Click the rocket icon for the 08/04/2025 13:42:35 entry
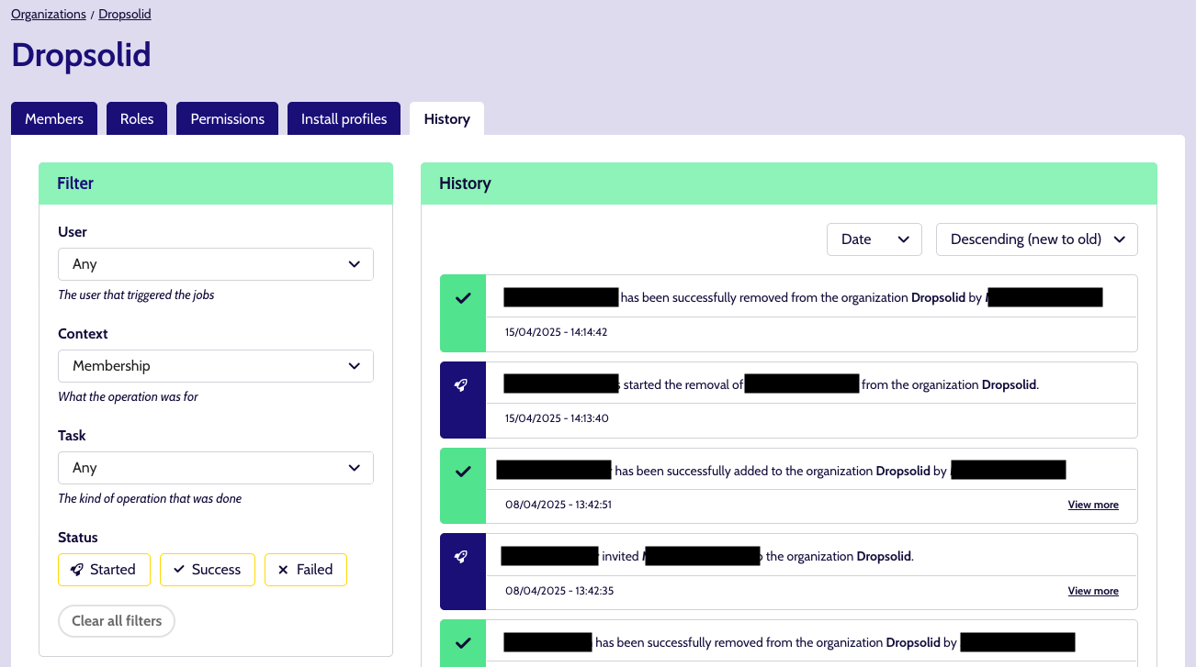1196x667 pixels. click(x=463, y=557)
